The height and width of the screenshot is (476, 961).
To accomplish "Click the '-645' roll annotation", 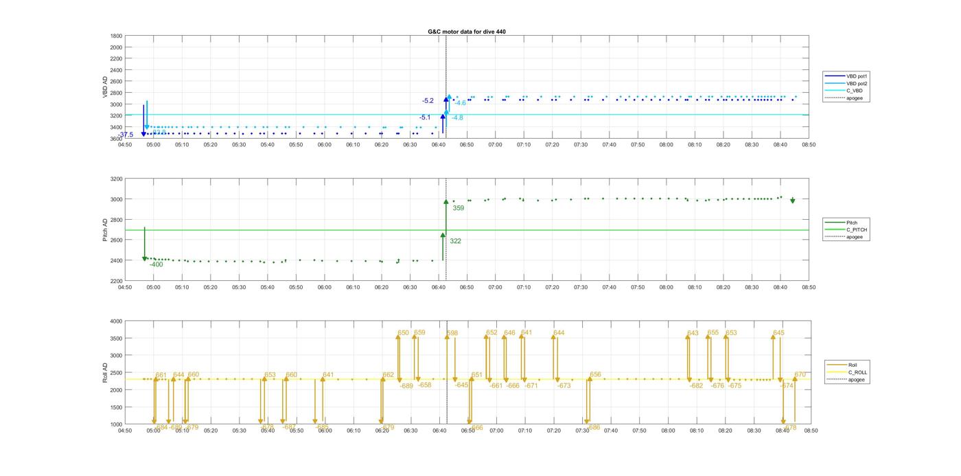I will (x=462, y=385).
